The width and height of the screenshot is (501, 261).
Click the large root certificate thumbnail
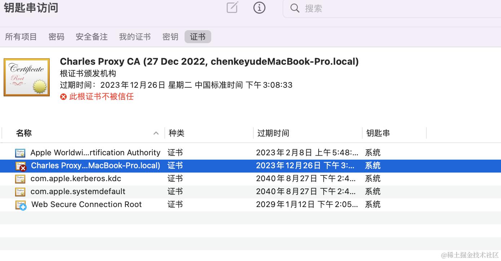(27, 77)
